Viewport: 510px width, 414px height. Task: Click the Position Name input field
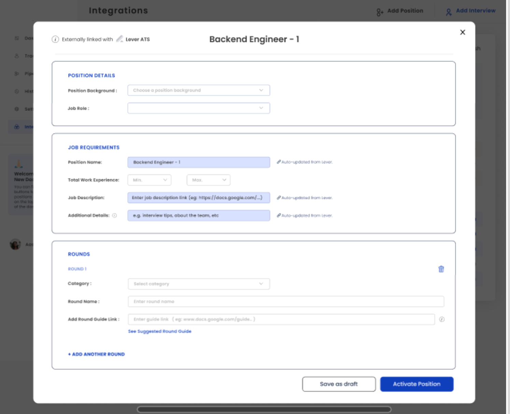point(199,162)
